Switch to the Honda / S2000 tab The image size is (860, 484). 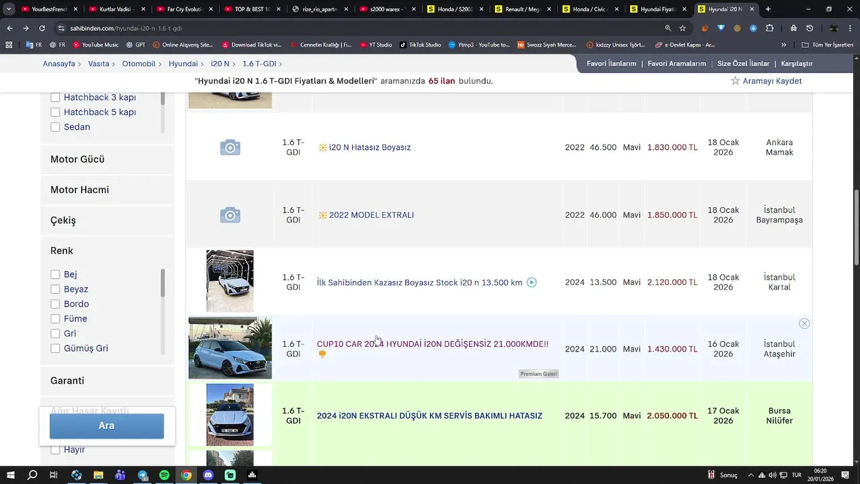[x=456, y=9]
